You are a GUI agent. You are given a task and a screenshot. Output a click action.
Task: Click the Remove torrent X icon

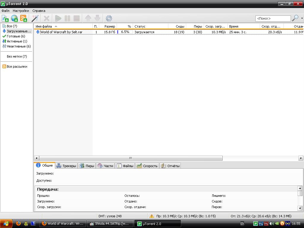(x=47, y=18)
